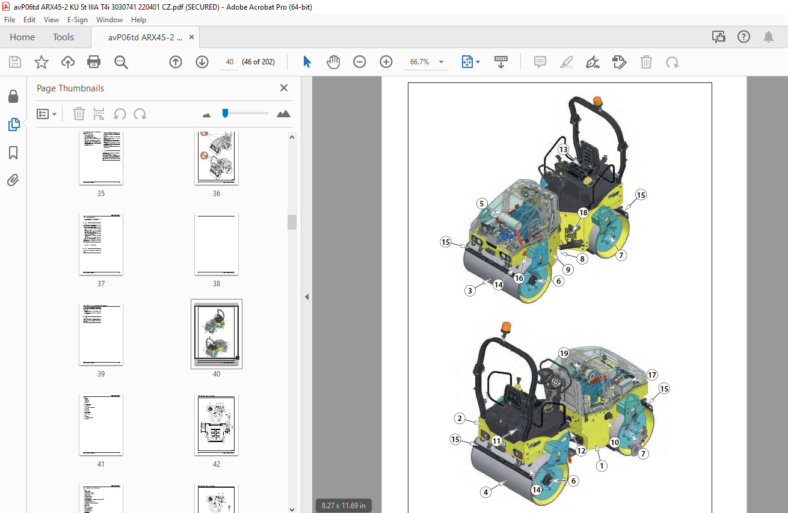Open the Window menu
Viewport: 788px width, 513px height.
point(109,19)
